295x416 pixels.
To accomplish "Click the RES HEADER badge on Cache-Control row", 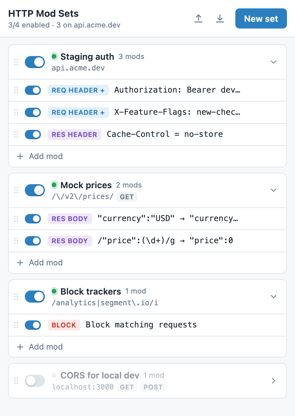I will point(74,135).
